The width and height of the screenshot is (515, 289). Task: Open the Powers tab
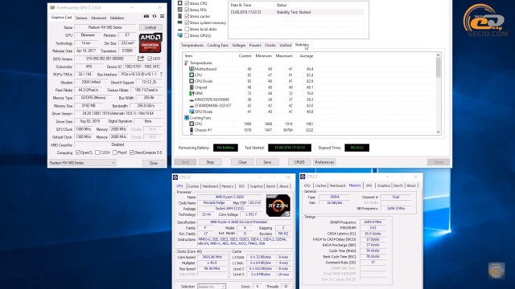tap(255, 45)
